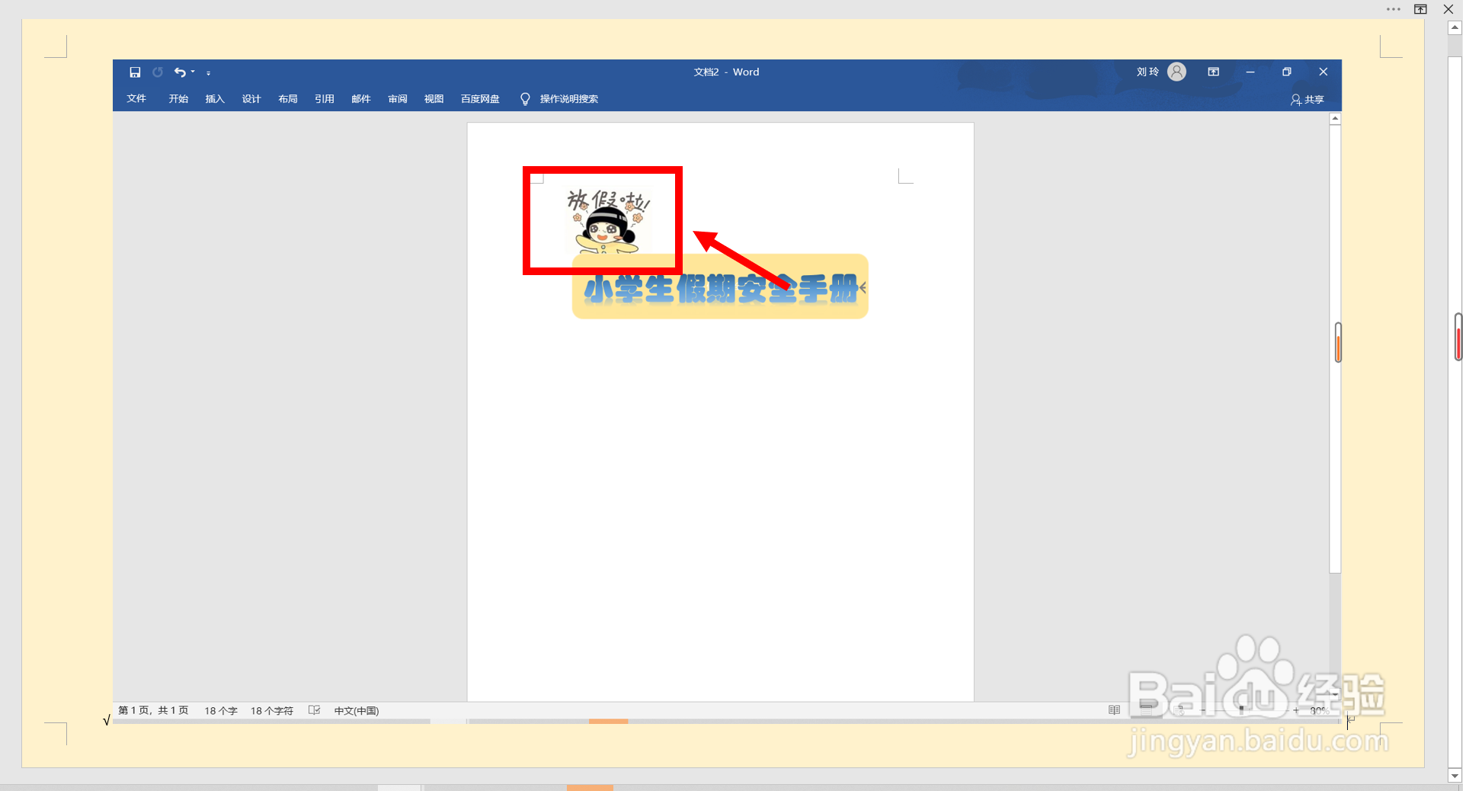1469x791 pixels.
Task: Switch to the 开始 ribbon tab
Action: (178, 99)
